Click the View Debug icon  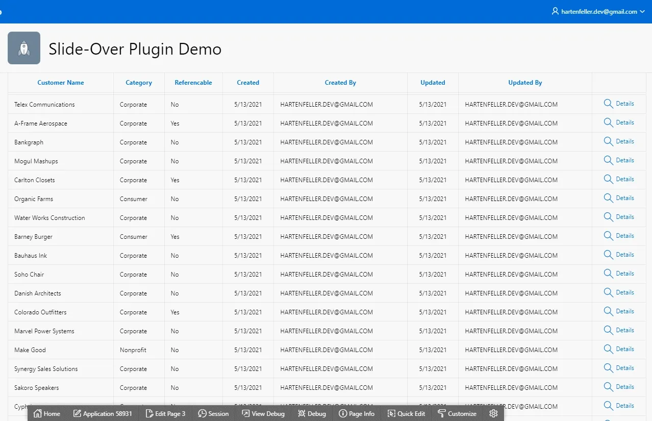click(247, 414)
